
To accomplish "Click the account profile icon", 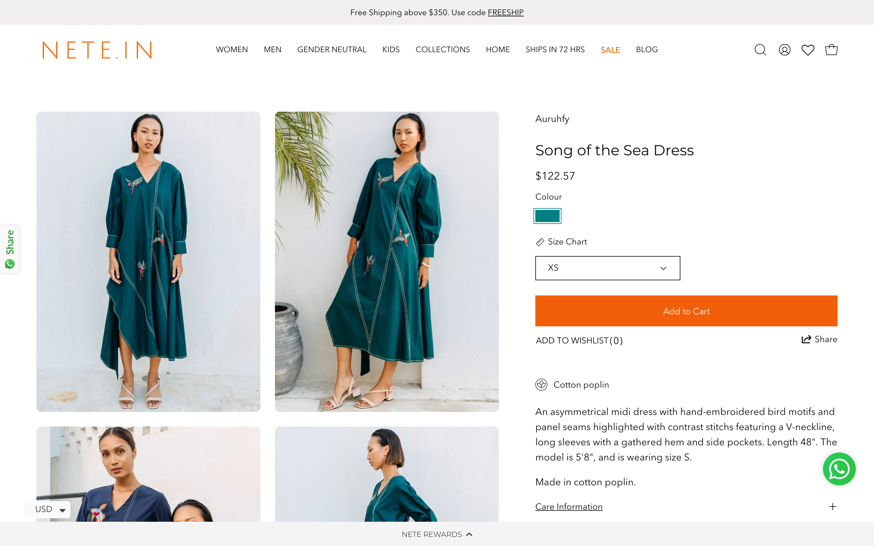I will coord(784,50).
